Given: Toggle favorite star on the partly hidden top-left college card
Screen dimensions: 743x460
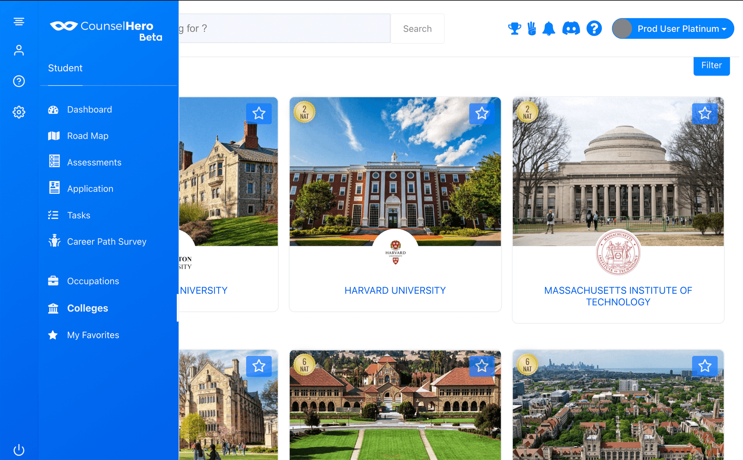Looking at the screenshot, I should coord(259,113).
